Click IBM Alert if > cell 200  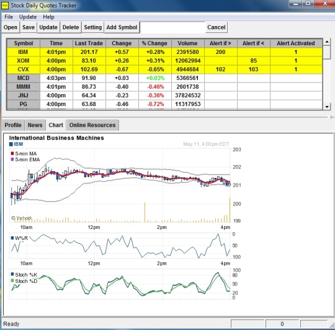coord(220,52)
